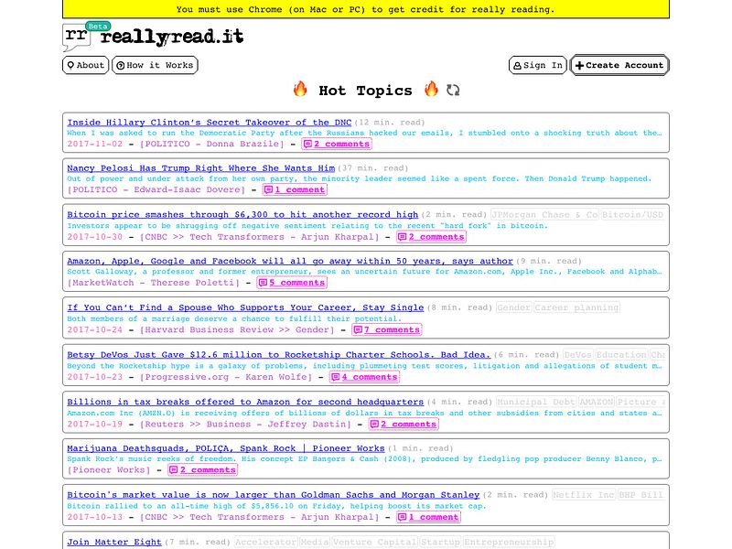The height and width of the screenshot is (549, 732).
Task: Click the Gender tag
Action: (x=513, y=307)
